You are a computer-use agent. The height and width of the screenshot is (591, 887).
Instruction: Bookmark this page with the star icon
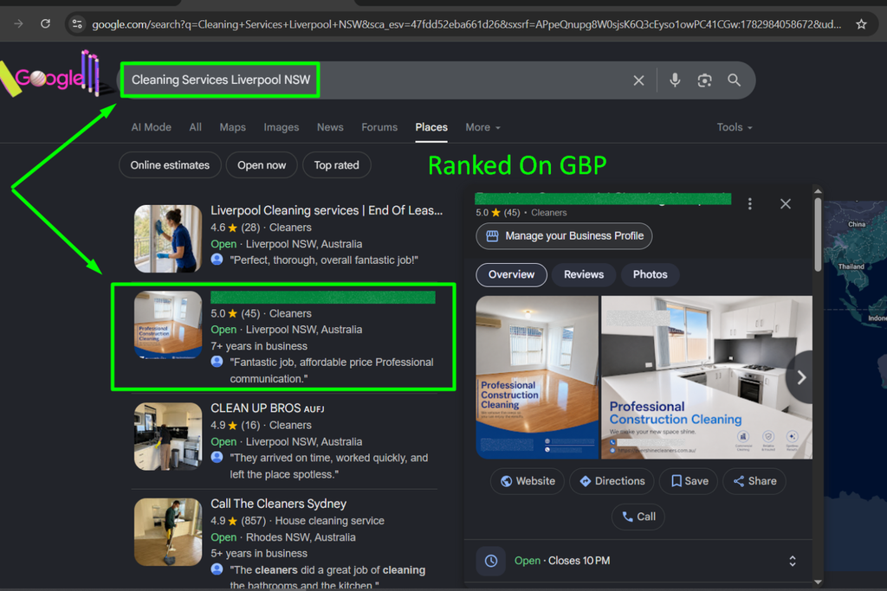pos(861,23)
